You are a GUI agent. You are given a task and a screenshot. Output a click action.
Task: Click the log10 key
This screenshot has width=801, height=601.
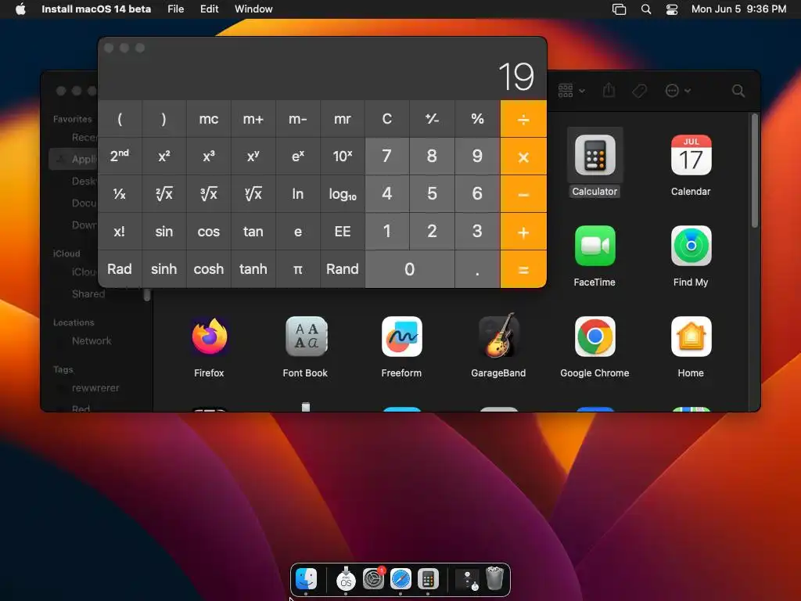[343, 194]
